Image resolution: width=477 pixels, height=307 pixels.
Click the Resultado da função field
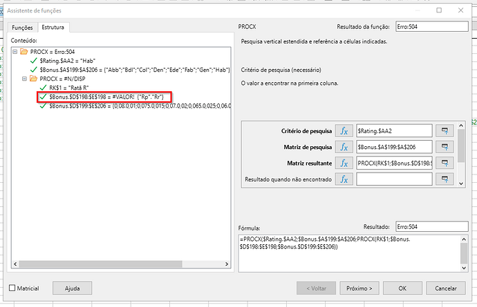click(431, 26)
